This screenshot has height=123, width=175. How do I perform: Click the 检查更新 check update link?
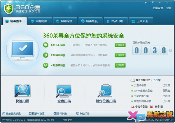coord(67,120)
